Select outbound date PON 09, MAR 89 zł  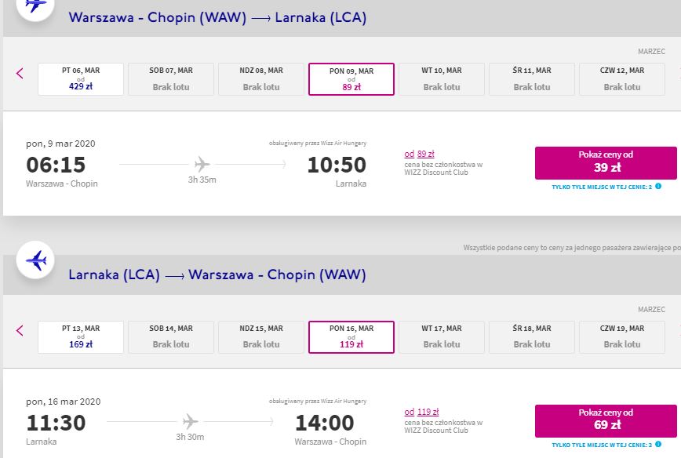tap(351, 79)
